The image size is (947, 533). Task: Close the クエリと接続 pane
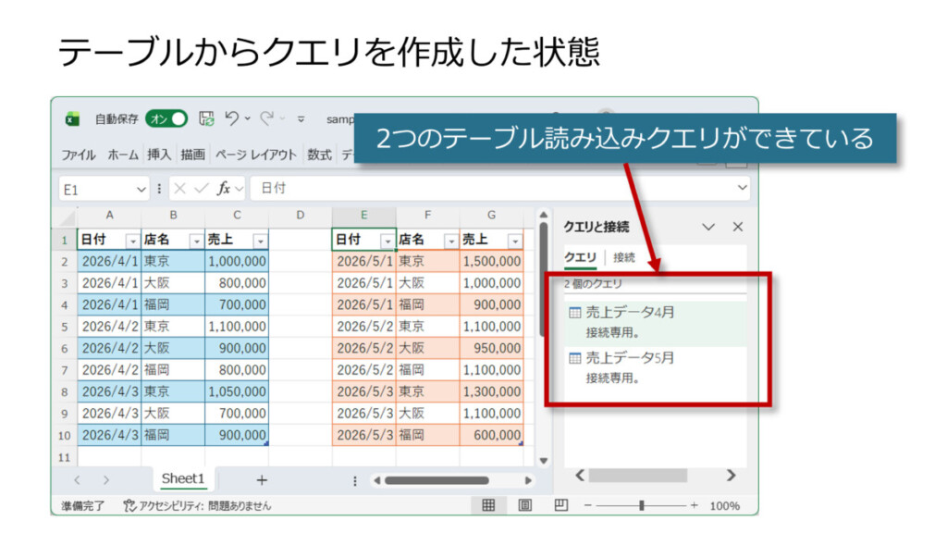738,227
